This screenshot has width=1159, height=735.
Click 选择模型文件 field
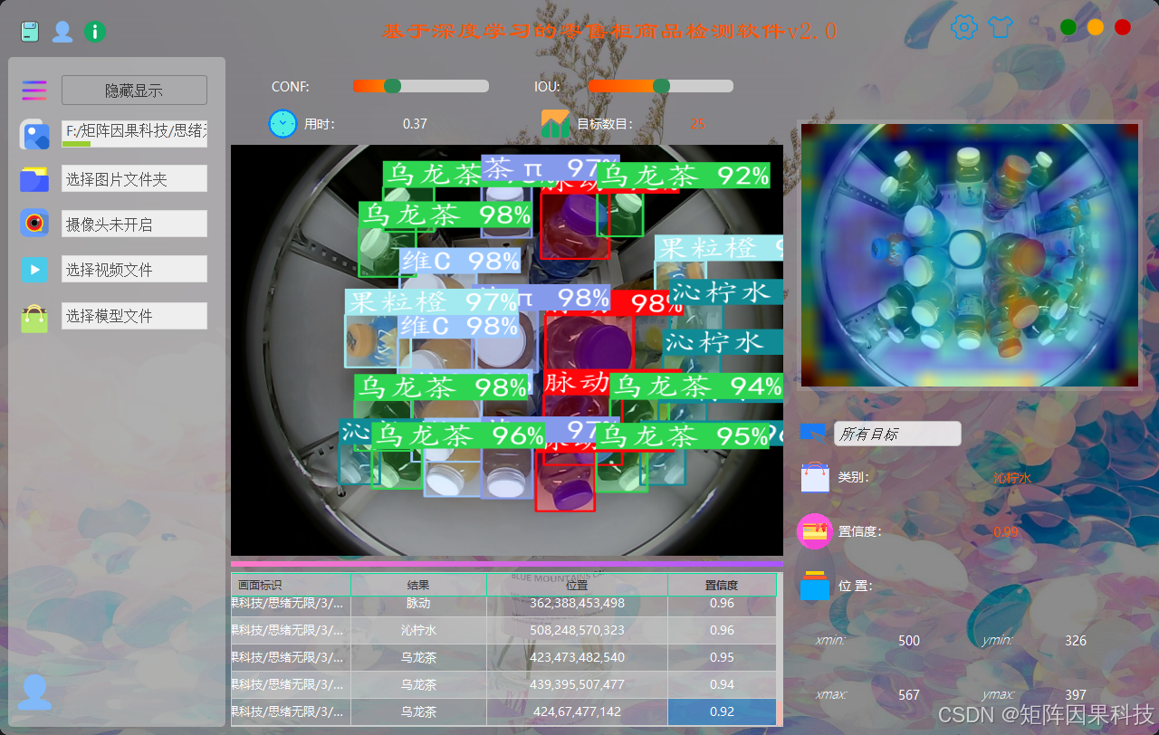[134, 315]
